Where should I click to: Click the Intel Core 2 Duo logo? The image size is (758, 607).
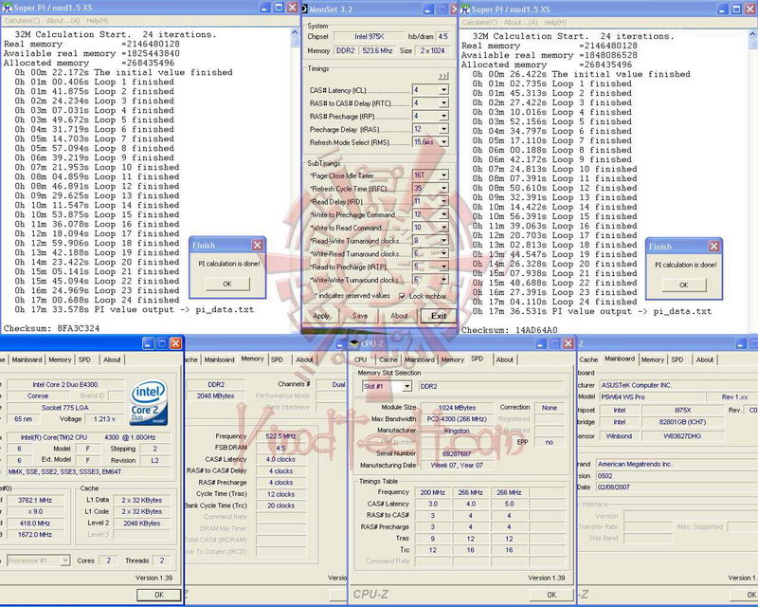pos(149,402)
